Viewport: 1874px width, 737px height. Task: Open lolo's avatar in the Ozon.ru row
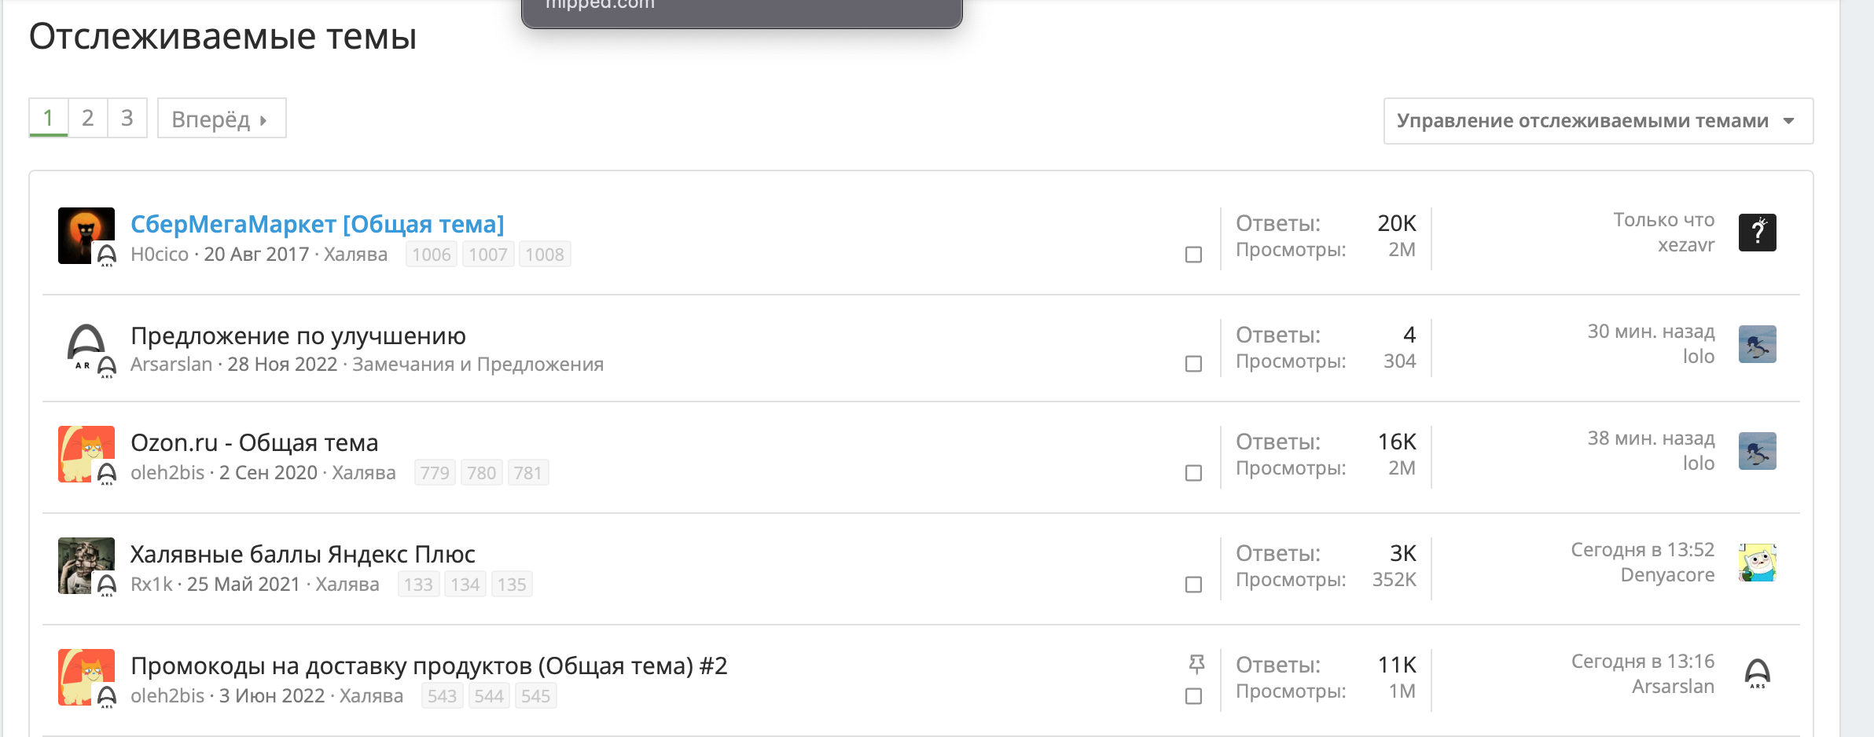click(x=1758, y=451)
